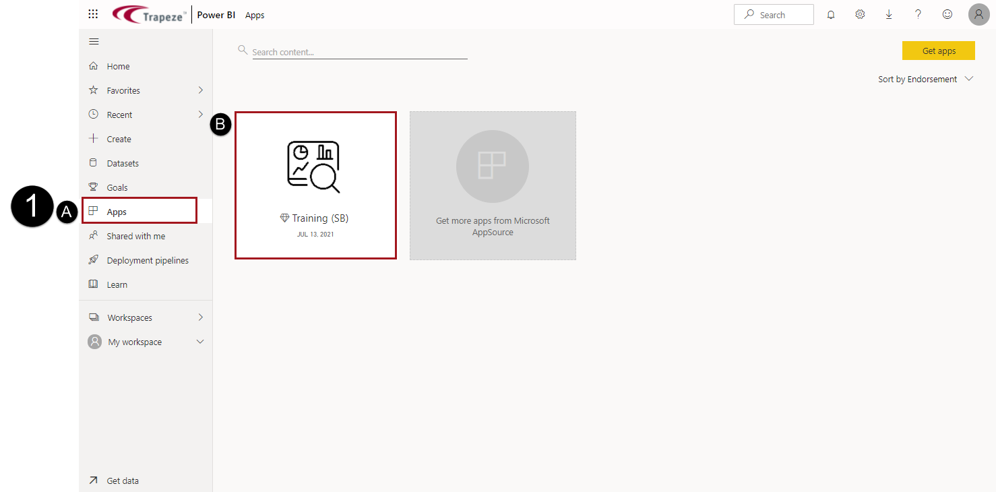Open the Microsoft app launcher waffle icon
This screenshot has width=996, height=492.
coord(92,13)
